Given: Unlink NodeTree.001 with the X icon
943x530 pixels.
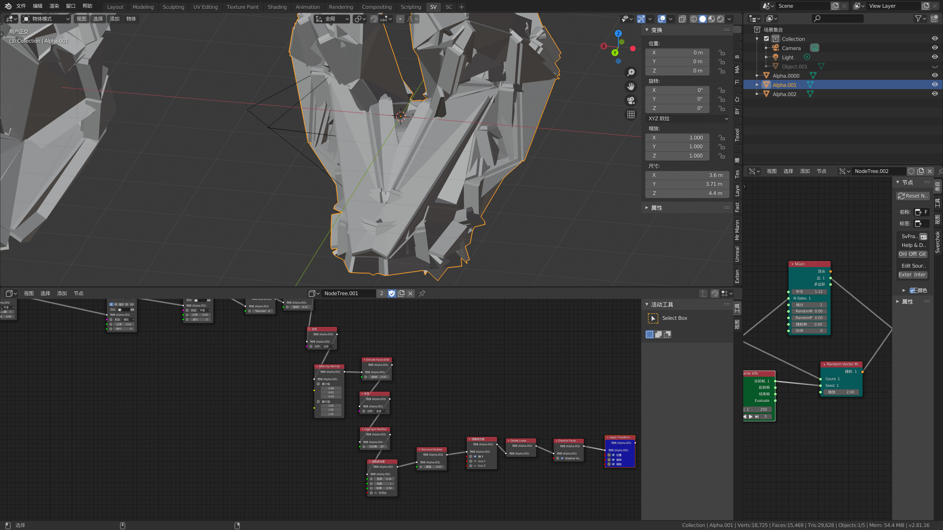Looking at the screenshot, I should pyautogui.click(x=410, y=293).
